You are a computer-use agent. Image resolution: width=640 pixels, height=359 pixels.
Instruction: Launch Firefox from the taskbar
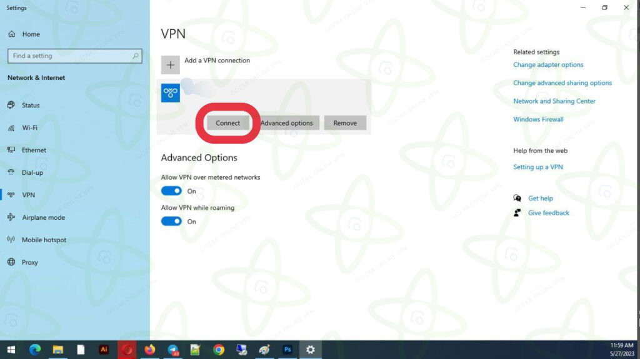149,350
